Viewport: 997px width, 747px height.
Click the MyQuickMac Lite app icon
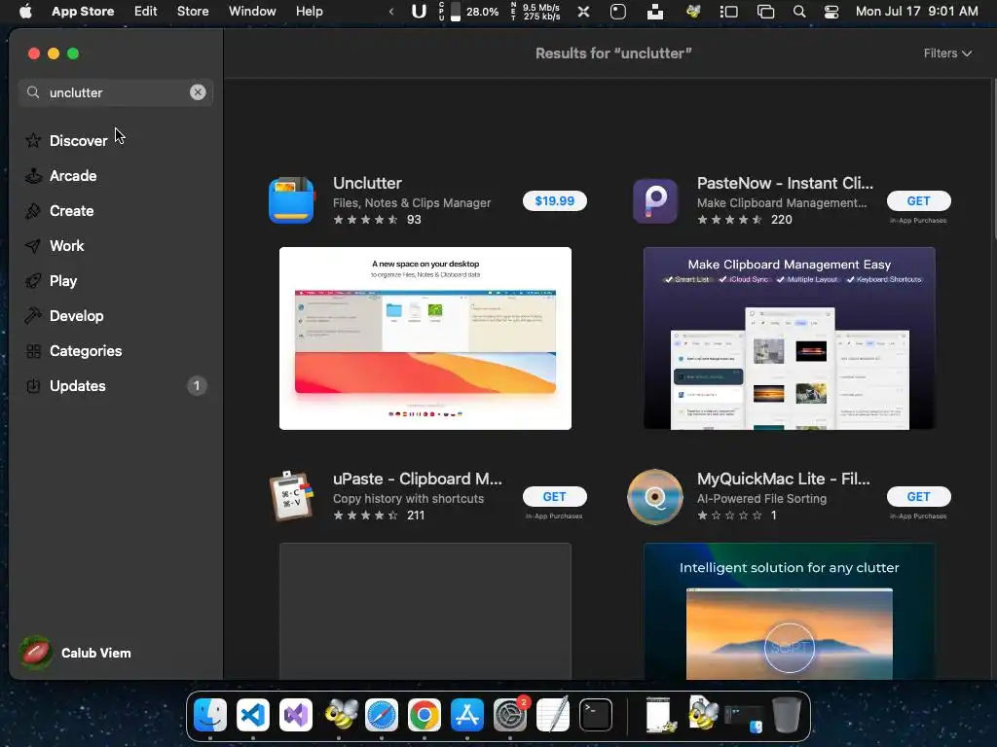click(655, 497)
